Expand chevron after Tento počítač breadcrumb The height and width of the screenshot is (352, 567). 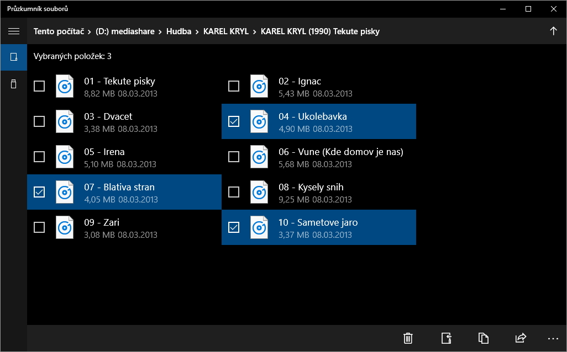[90, 32]
